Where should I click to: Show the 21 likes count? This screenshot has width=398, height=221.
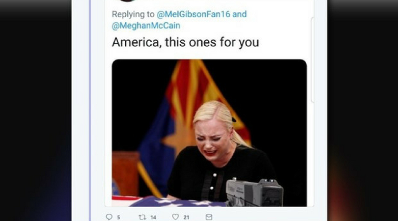[187, 218]
